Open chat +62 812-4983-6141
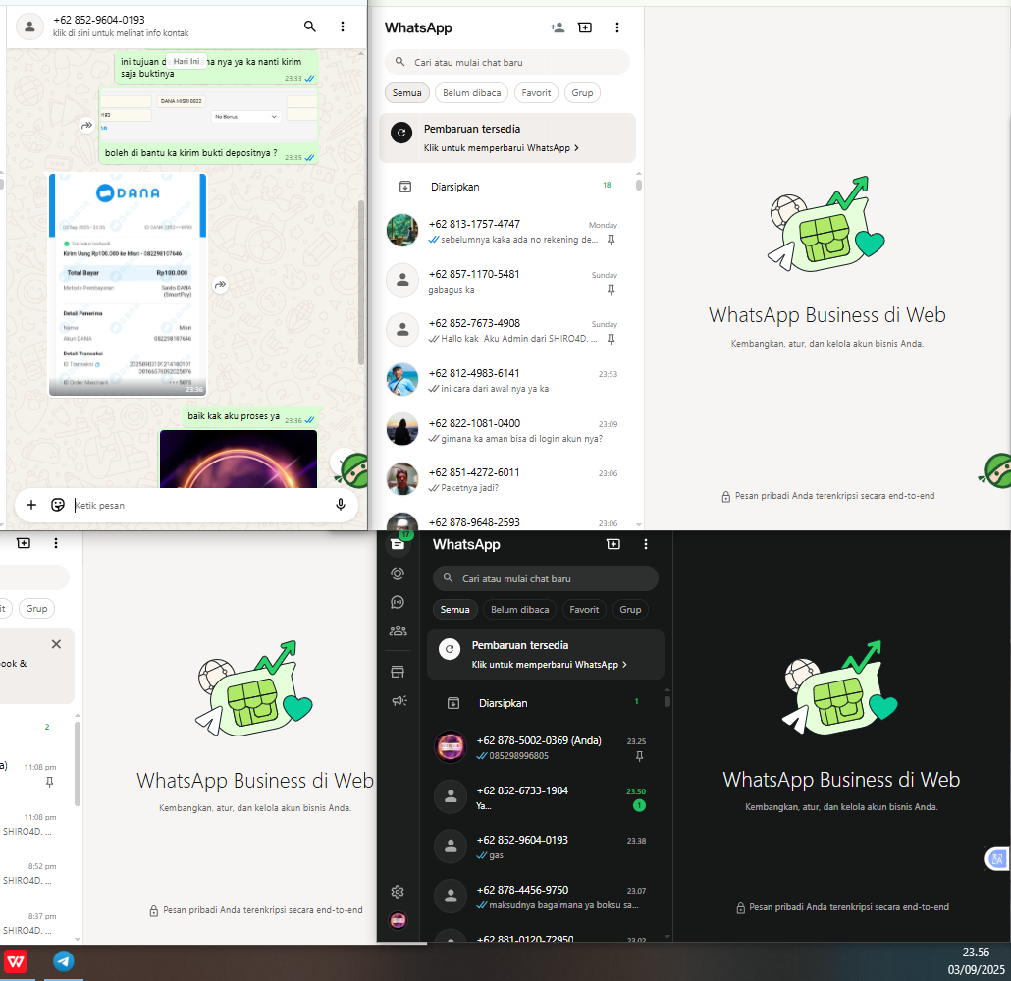This screenshot has width=1011, height=981. tap(507, 380)
